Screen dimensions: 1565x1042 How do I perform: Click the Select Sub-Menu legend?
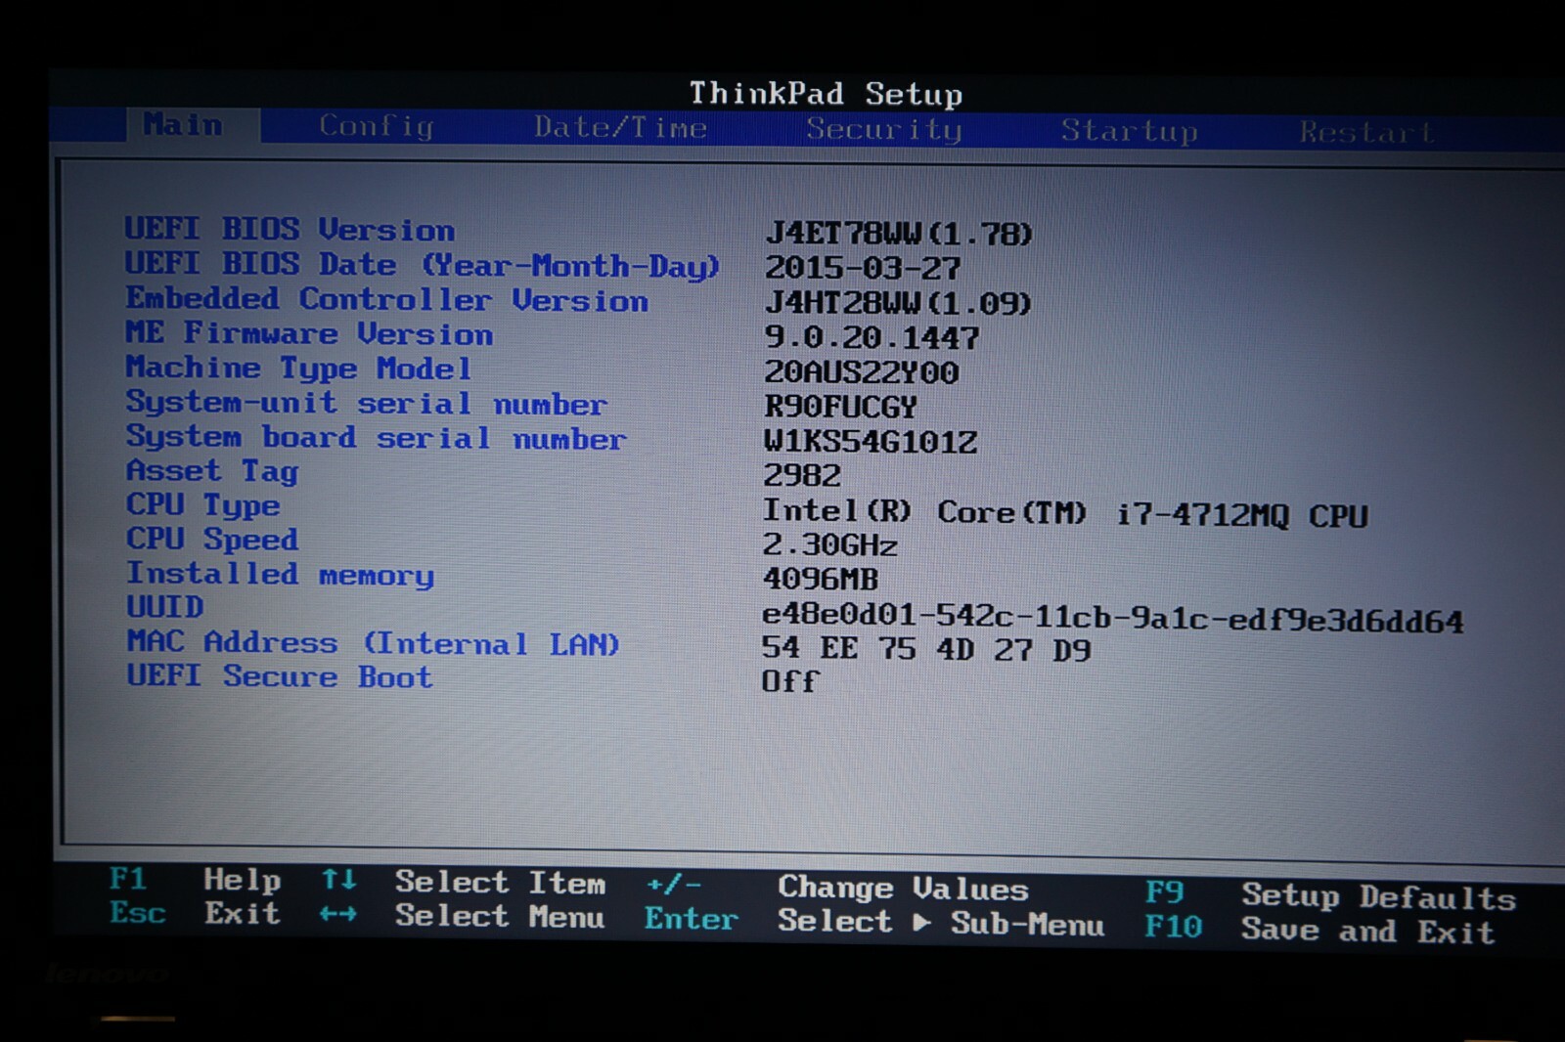pyautogui.click(x=941, y=923)
